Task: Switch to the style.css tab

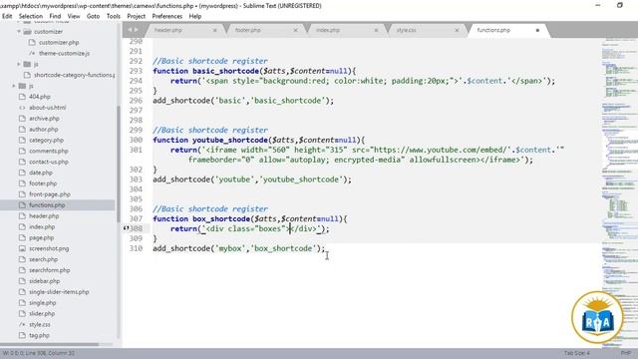Action: coord(406,30)
